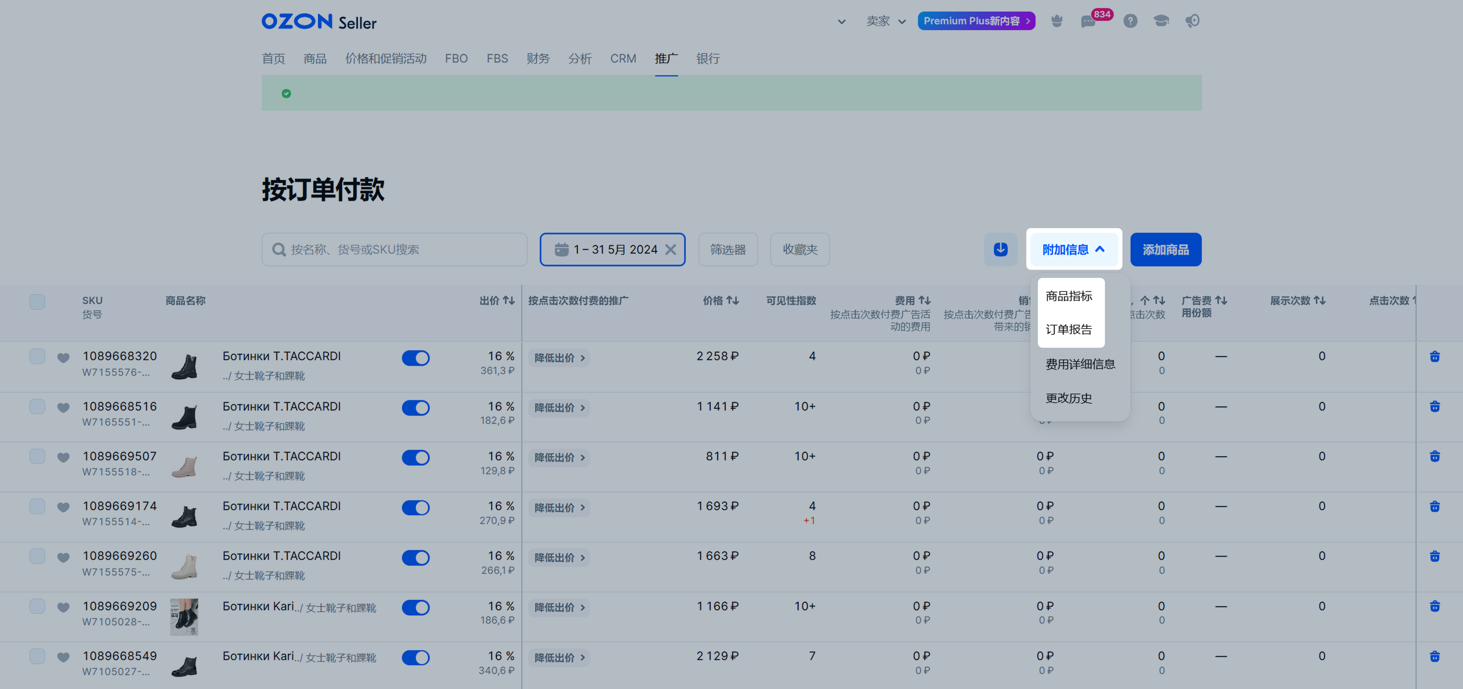Favorite SKU 1089668320 with the heart icon
Viewport: 1463px width, 689px height.
63,358
